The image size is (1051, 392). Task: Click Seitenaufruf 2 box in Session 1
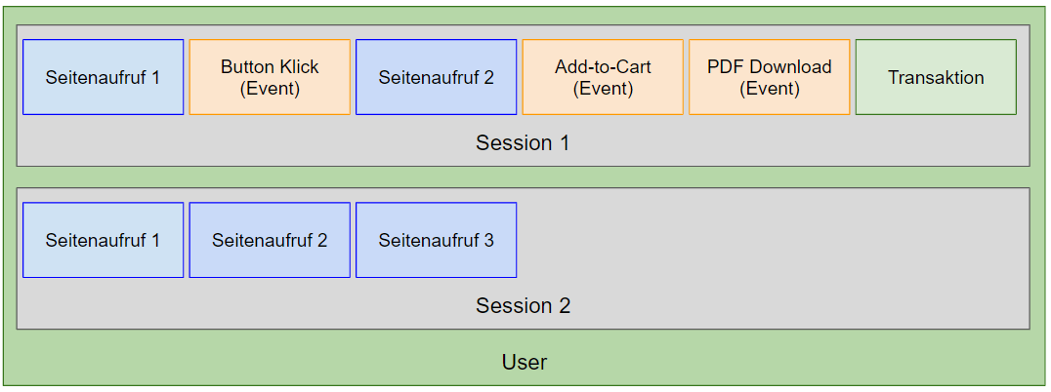(x=436, y=77)
